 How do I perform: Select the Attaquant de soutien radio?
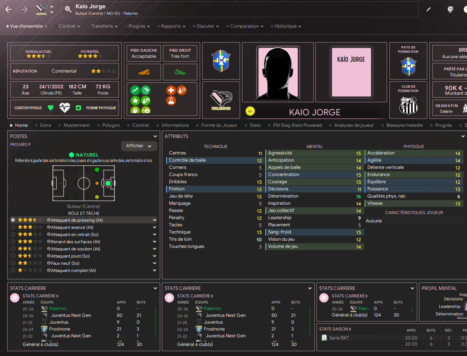pyautogui.click(x=13, y=249)
